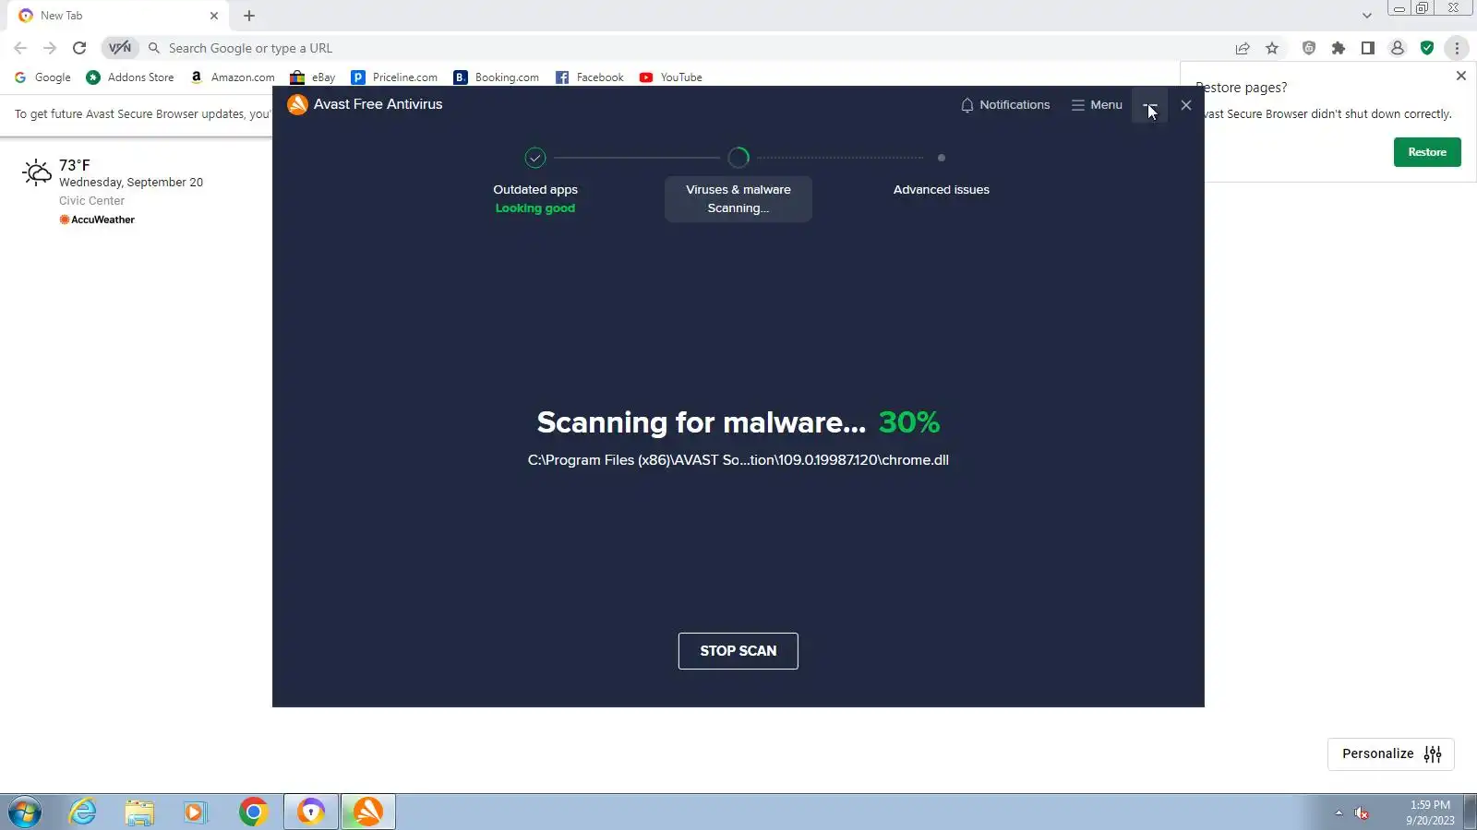This screenshot has height=830, width=1477.
Task: Click the green Outdated apps checkmark
Action: [535, 158]
